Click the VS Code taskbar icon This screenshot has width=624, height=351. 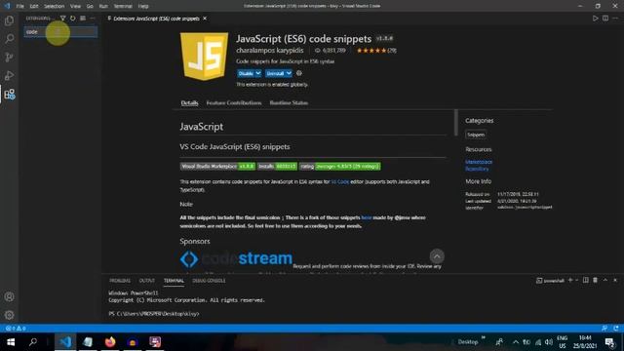coord(65,342)
